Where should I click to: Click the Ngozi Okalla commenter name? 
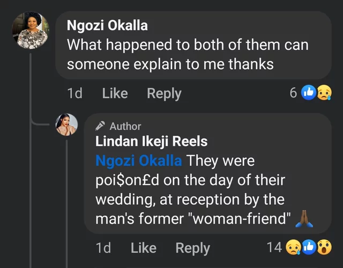coord(107,25)
